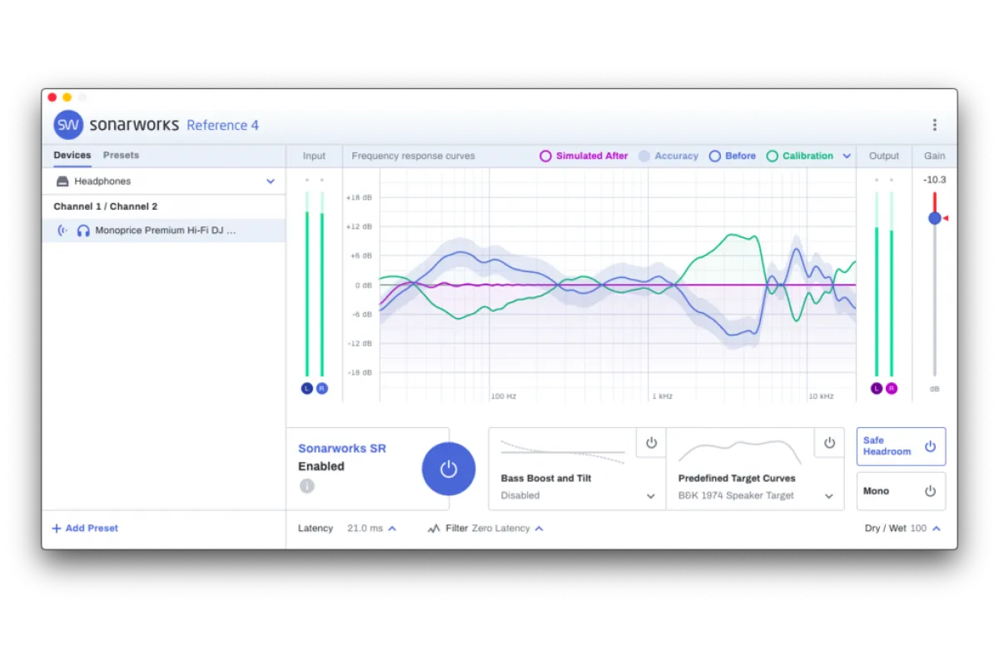
Task: Click the Headphones device type icon
Action: [62, 181]
